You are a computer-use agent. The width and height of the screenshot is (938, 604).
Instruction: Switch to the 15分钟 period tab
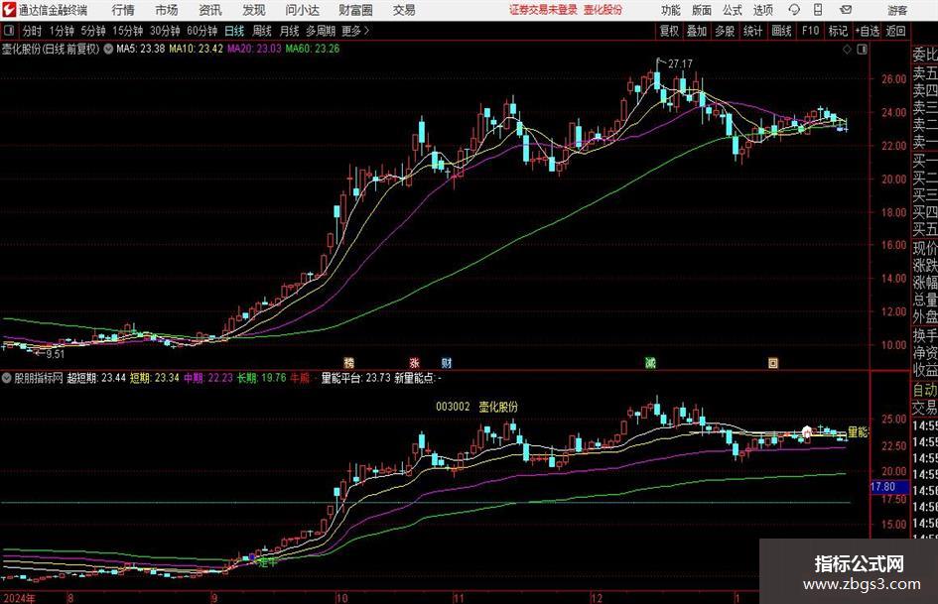[x=127, y=31]
